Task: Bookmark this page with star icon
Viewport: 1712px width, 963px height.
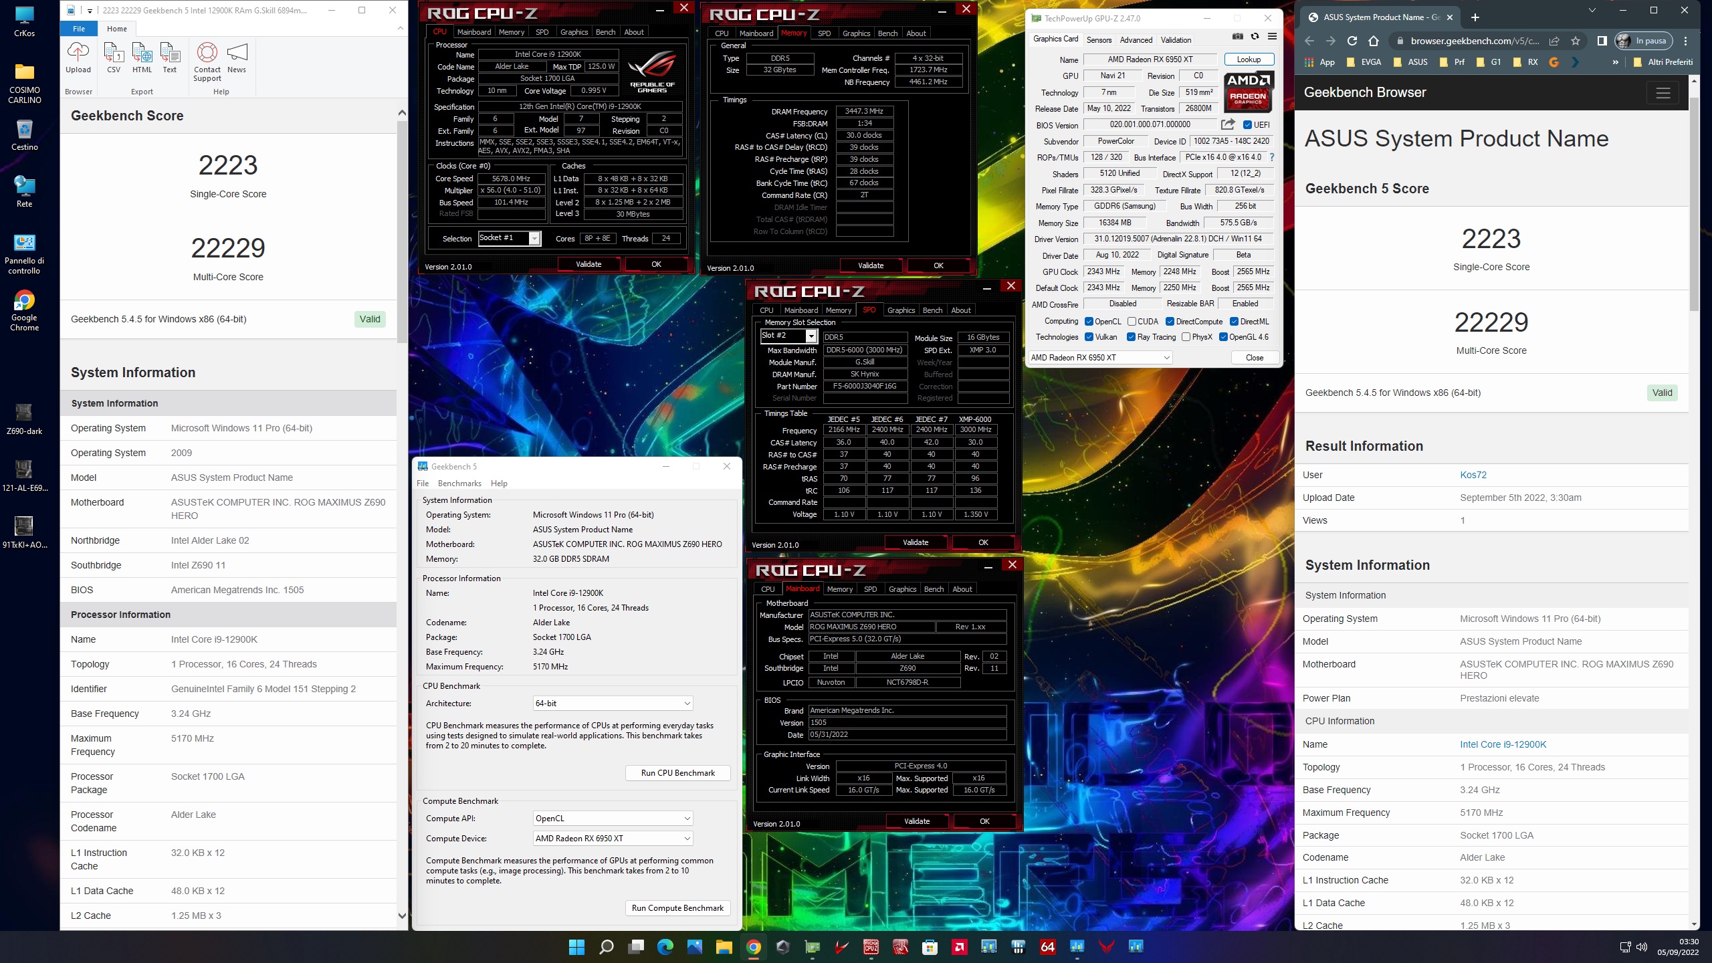Action: pyautogui.click(x=1576, y=41)
